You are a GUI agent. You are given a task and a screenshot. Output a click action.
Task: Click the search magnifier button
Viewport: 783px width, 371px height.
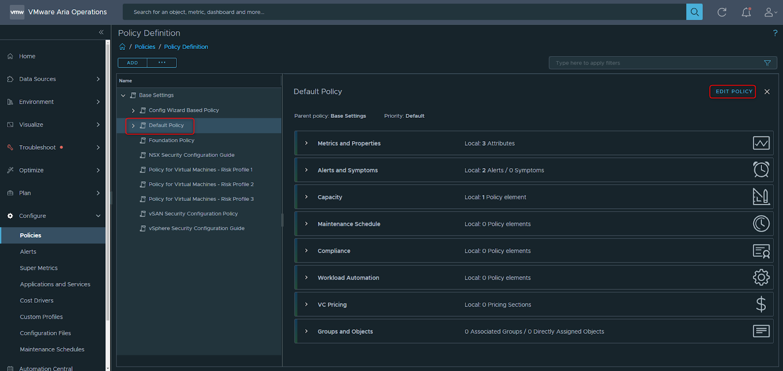[x=694, y=12]
